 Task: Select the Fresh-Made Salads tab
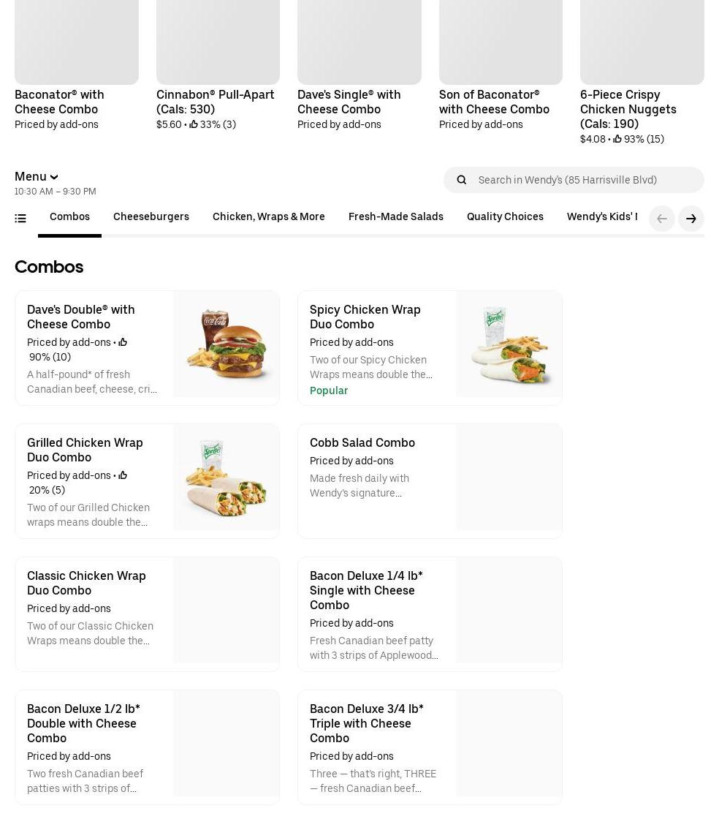(396, 217)
